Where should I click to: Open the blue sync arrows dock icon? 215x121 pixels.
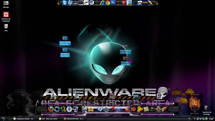tap(57, 109)
